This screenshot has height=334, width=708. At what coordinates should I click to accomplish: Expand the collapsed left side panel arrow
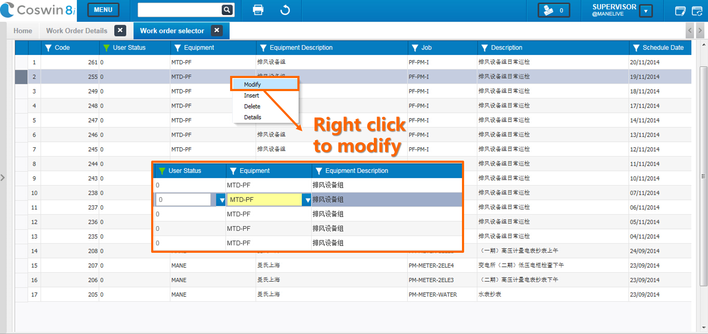coord(3,178)
